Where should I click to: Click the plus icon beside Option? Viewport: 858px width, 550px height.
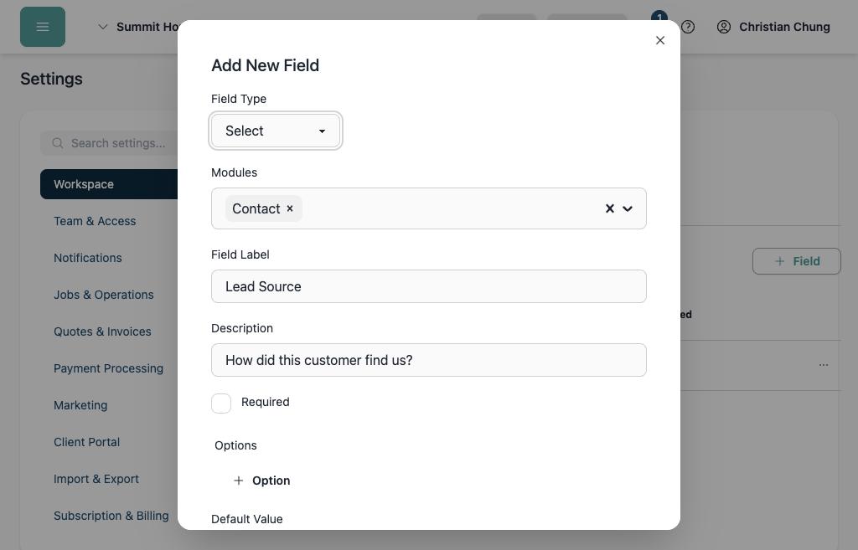click(239, 481)
